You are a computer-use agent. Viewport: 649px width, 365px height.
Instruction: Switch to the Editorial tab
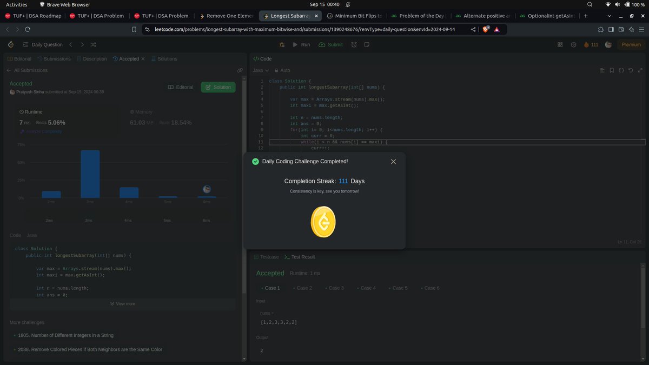click(19, 58)
